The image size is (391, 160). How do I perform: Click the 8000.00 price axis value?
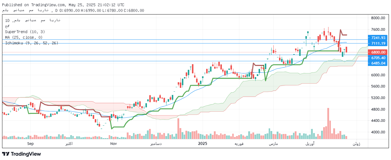pyautogui.click(x=378, y=18)
